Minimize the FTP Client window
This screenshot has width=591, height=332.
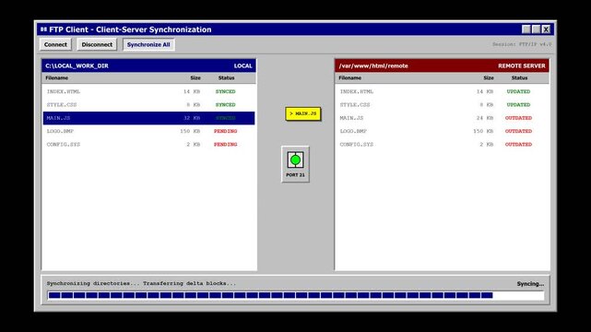[526, 30]
